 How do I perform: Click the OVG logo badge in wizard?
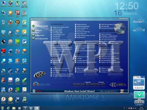click(40, 74)
